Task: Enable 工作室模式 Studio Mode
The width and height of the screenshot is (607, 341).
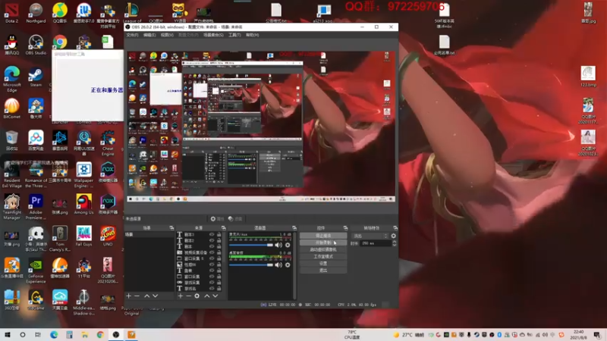Action: click(x=323, y=256)
